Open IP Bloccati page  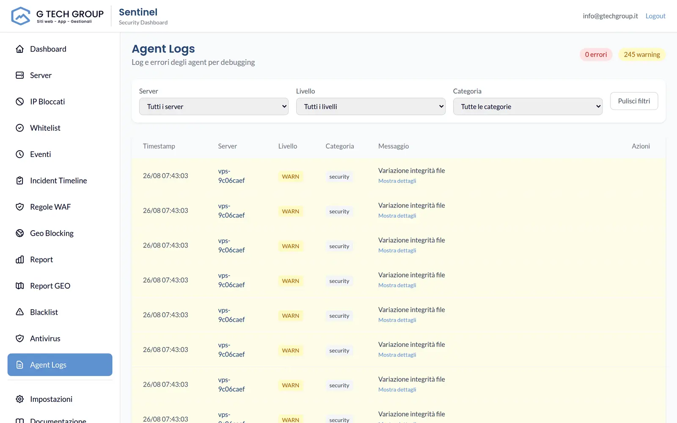click(60, 102)
